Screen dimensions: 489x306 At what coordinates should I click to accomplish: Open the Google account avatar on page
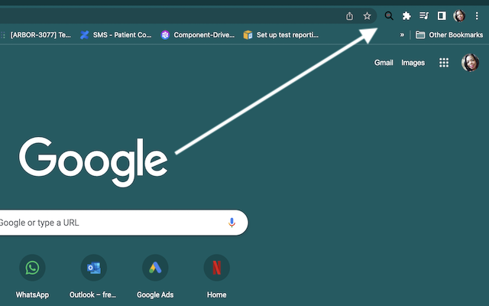[470, 63]
